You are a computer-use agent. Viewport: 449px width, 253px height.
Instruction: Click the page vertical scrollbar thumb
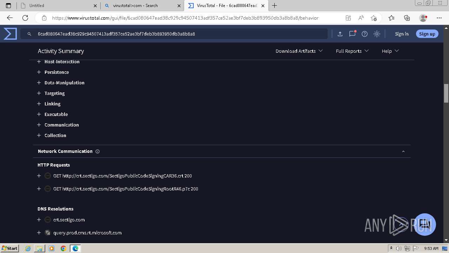[446, 93]
